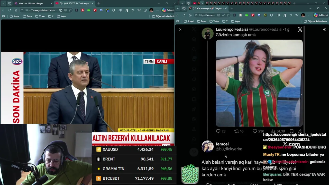Open a new tab in the X.com window
The width and height of the screenshot is (329, 185).
coord(232,8)
